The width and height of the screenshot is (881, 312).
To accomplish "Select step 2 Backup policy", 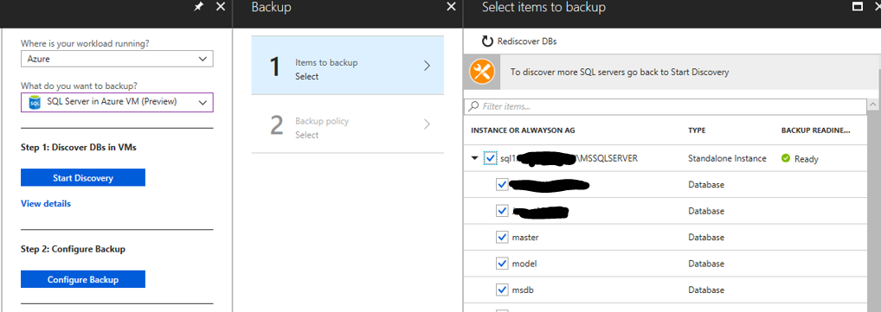I will tap(347, 124).
